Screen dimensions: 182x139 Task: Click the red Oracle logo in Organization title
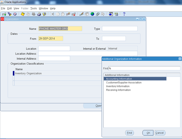[2, 19]
